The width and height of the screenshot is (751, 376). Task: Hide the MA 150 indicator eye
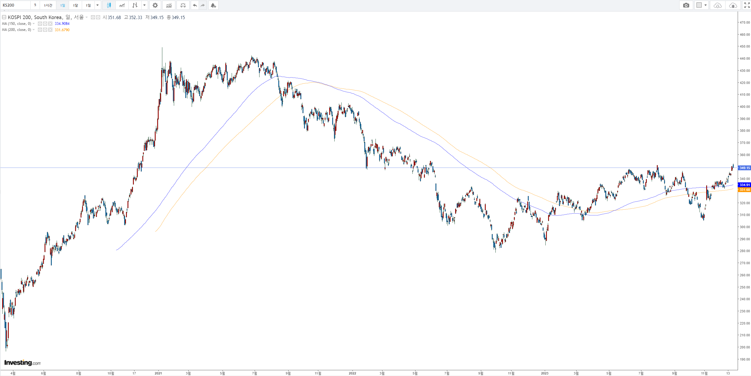coord(40,24)
